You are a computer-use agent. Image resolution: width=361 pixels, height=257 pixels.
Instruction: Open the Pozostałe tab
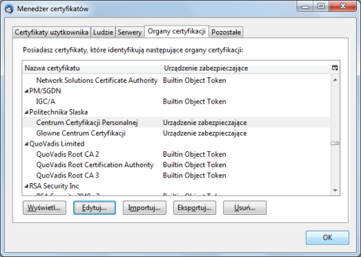[226, 32]
